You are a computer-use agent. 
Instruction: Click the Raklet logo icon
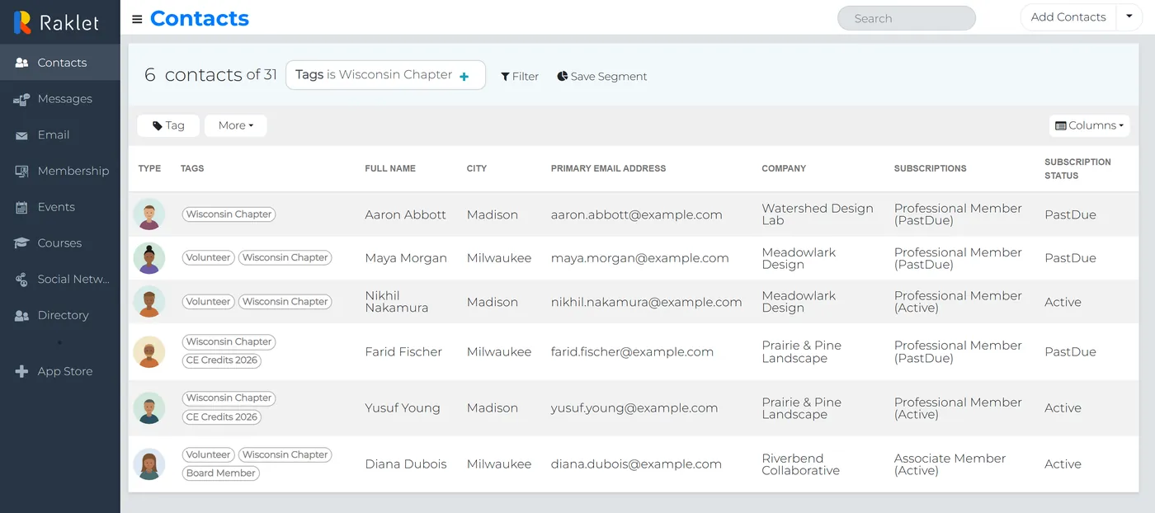[x=23, y=22]
